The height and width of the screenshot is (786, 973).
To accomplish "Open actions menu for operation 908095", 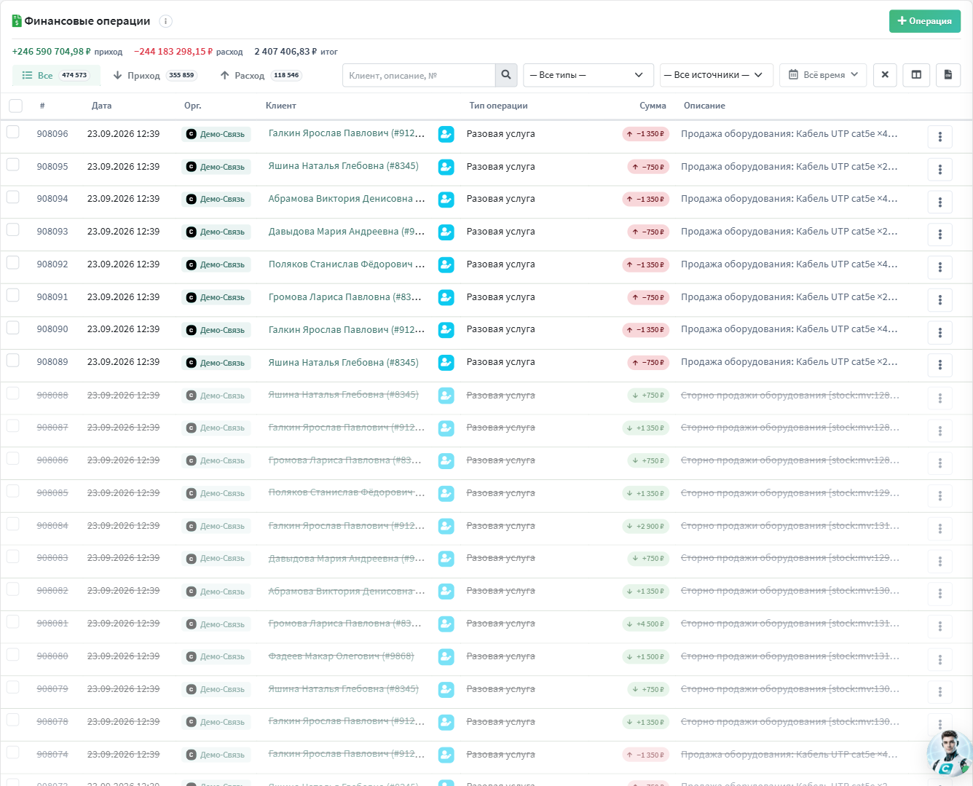I will [x=940, y=170].
